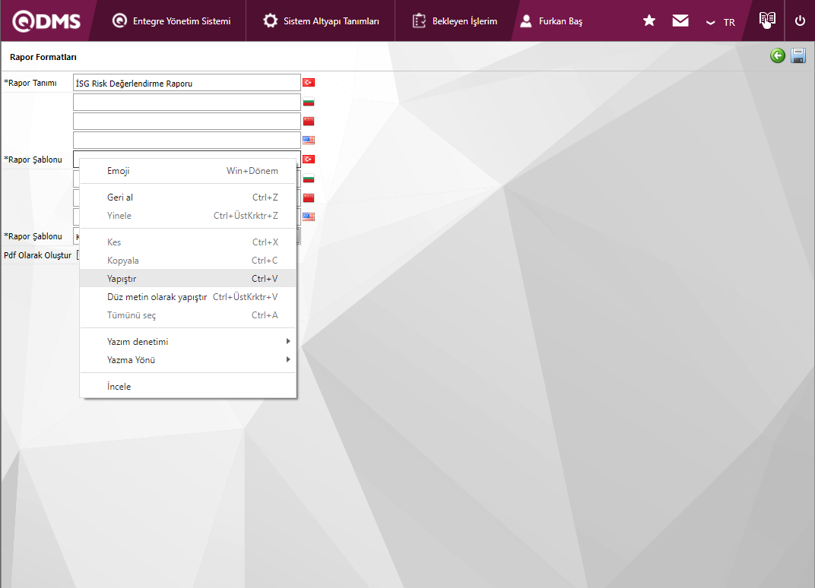Choose Emoji from the context menu
Image resolution: width=815 pixels, height=588 pixels.
188,171
